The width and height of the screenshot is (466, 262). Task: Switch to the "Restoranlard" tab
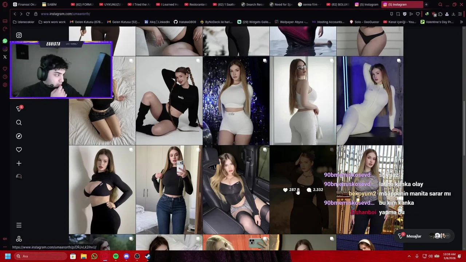pos(196,4)
